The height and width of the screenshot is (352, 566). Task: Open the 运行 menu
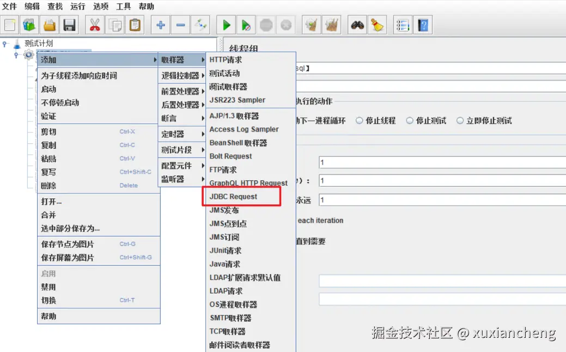[77, 7]
